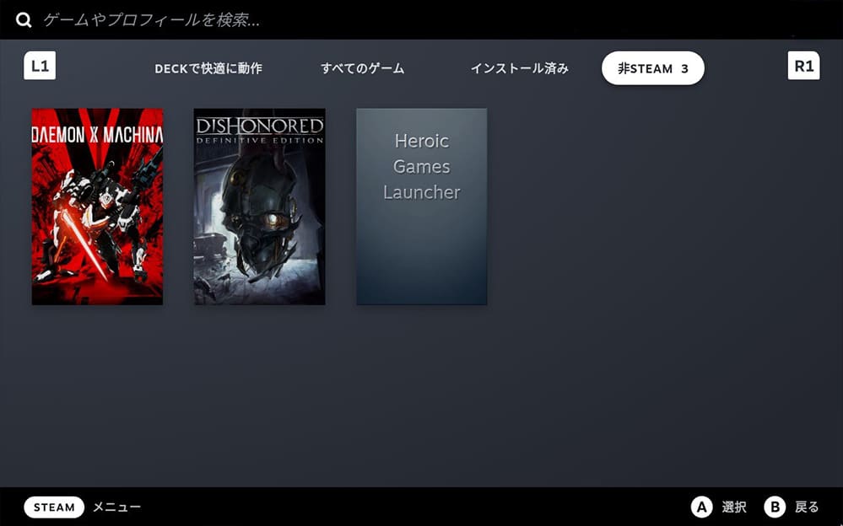
Task: Click the search magnifier icon
Action: tap(24, 20)
